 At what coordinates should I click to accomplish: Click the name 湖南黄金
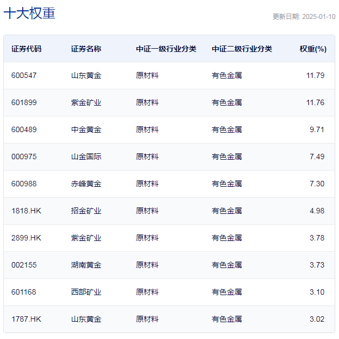pos(86,265)
